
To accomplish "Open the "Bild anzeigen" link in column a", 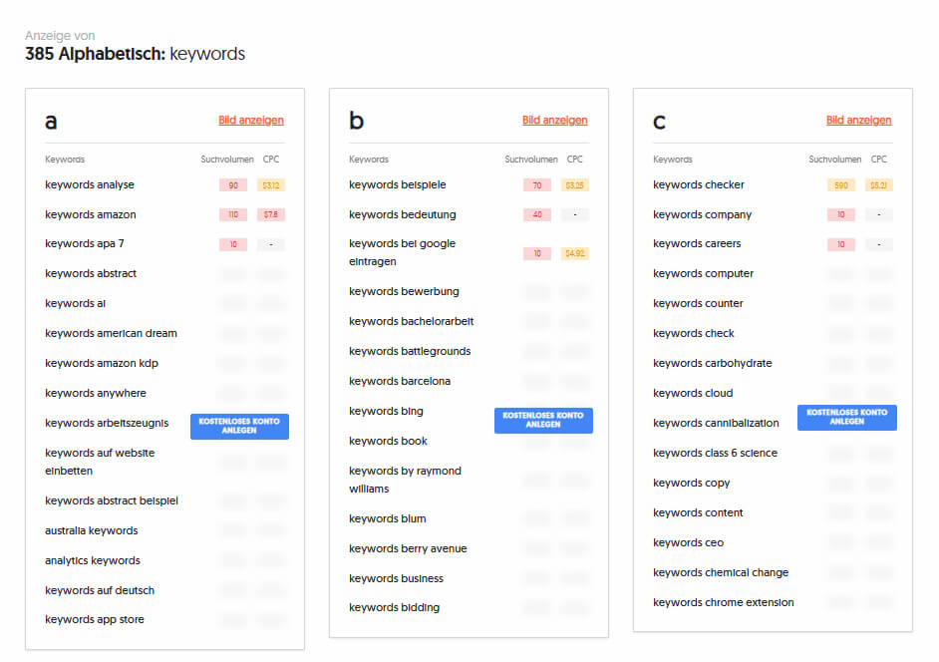I will (x=250, y=119).
